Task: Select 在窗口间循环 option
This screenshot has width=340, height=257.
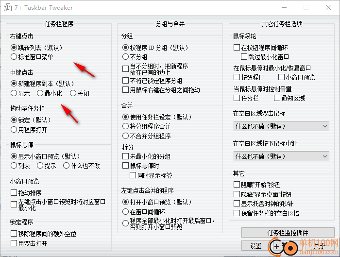Action: click(x=125, y=212)
